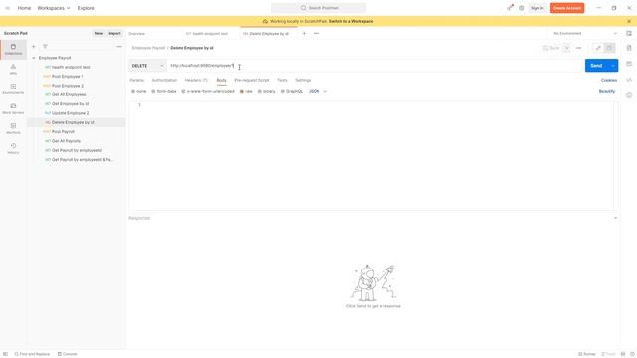Click the request URL field
The width and height of the screenshot is (637, 358).
tap(376, 66)
